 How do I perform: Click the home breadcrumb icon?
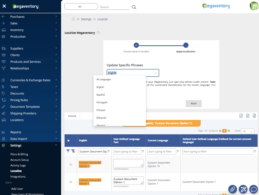(x=73, y=19)
